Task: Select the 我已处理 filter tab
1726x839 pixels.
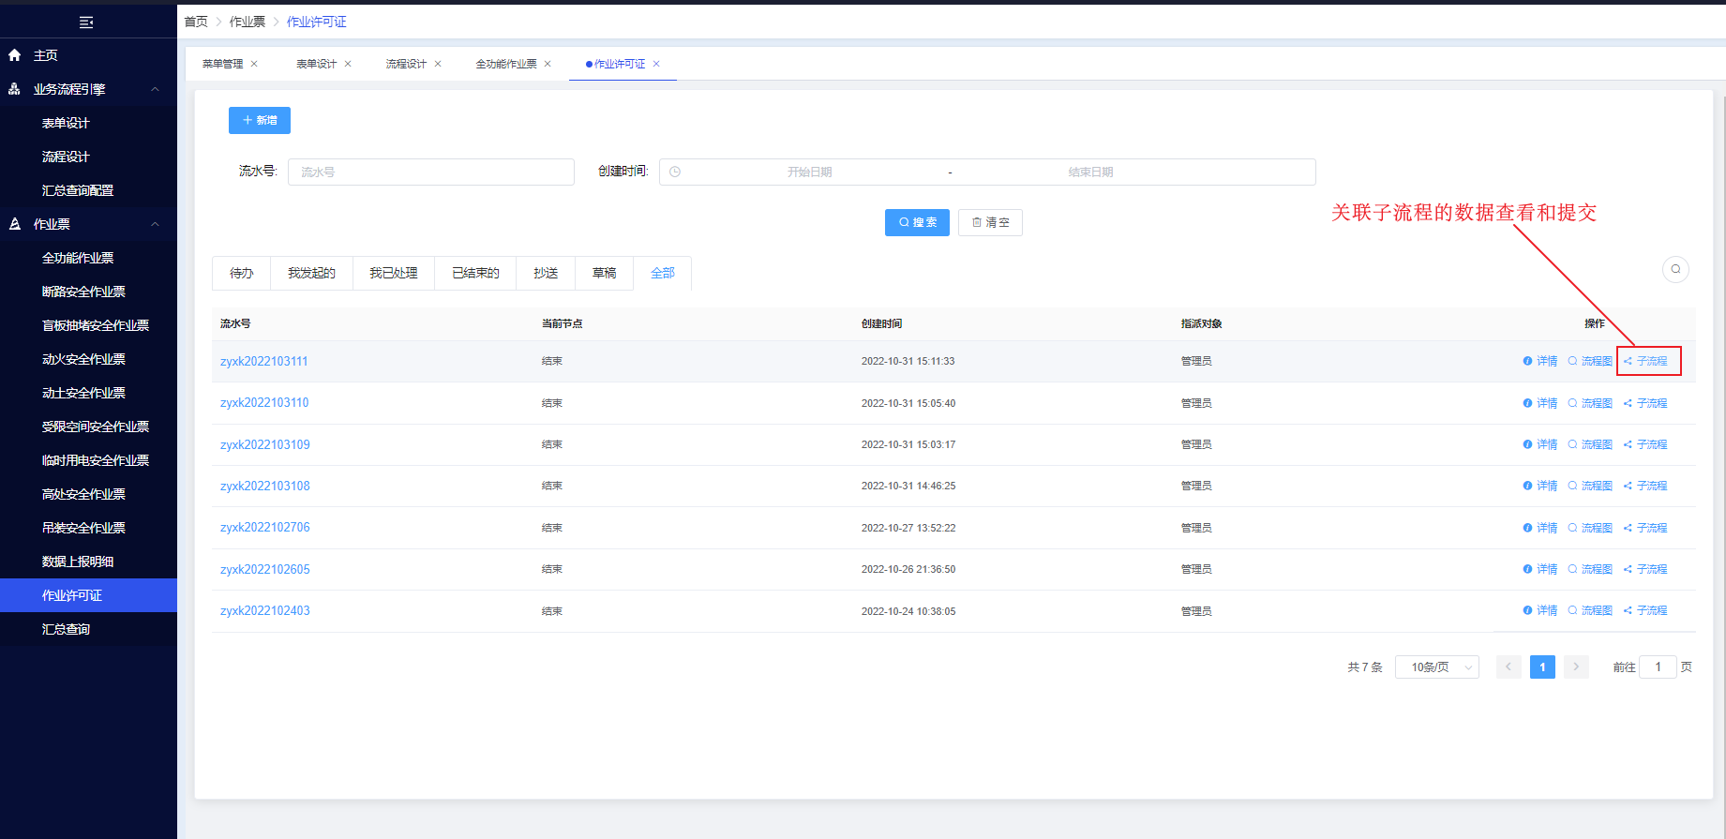Action: [x=394, y=273]
